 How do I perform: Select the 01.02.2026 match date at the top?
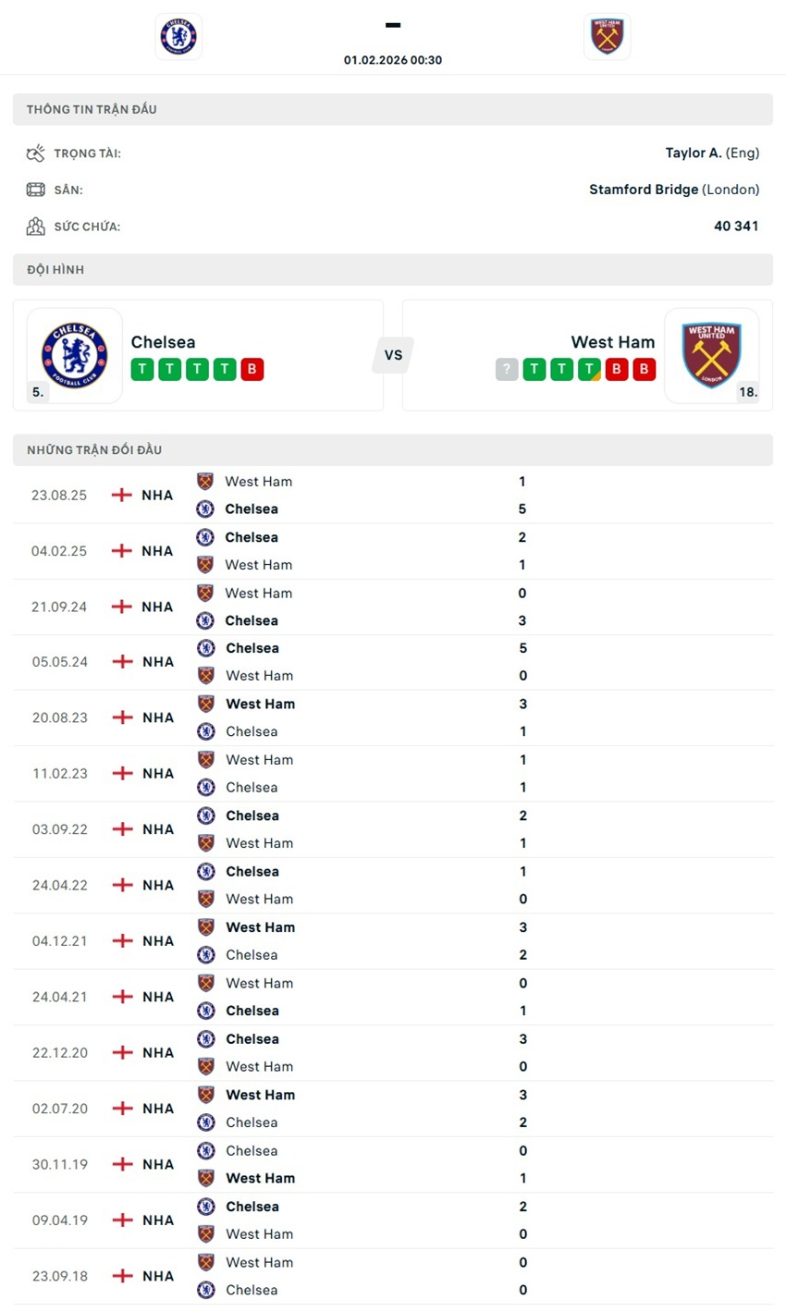(x=393, y=59)
